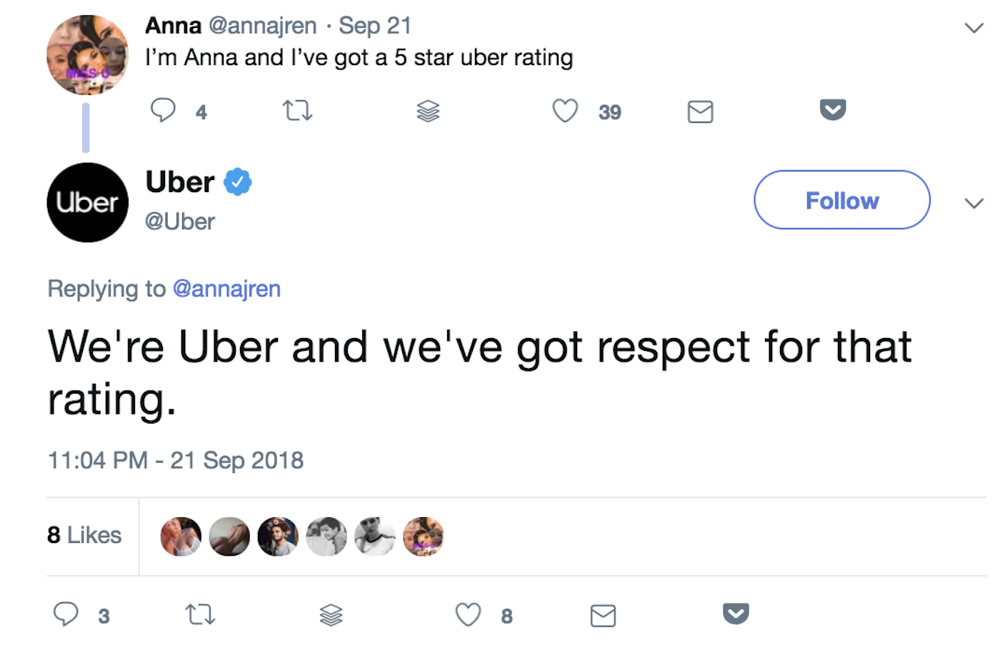Retweet Anna's 5 star rating tweet
Viewport: 1000px width, 658px height.
[x=297, y=111]
